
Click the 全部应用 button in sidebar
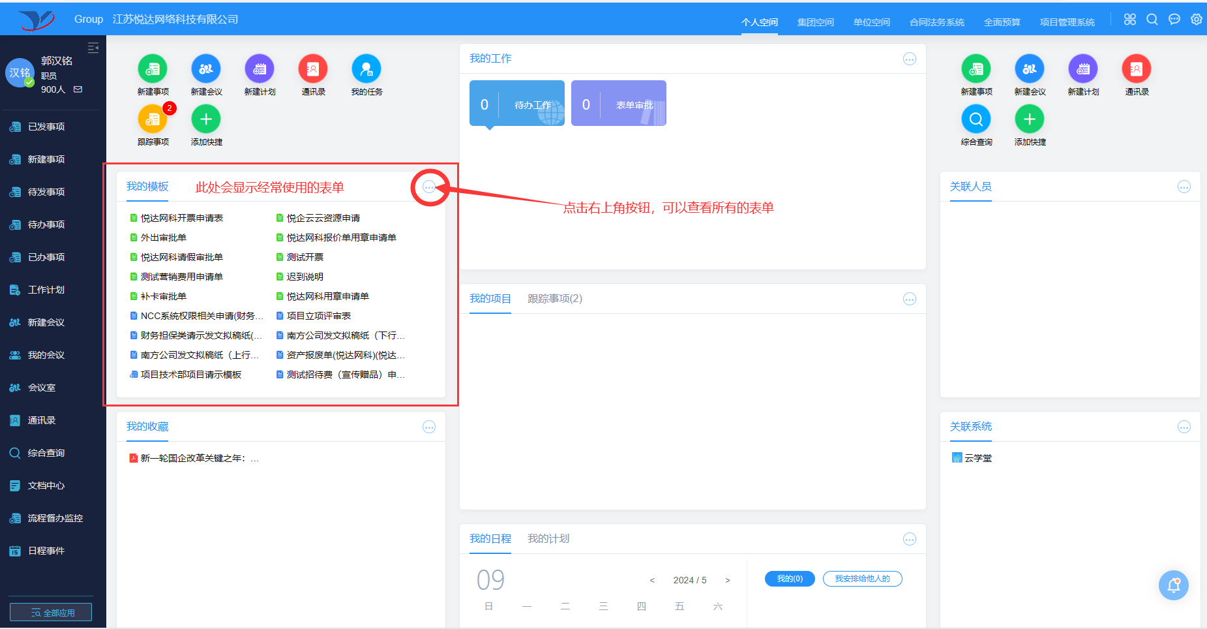(x=51, y=613)
